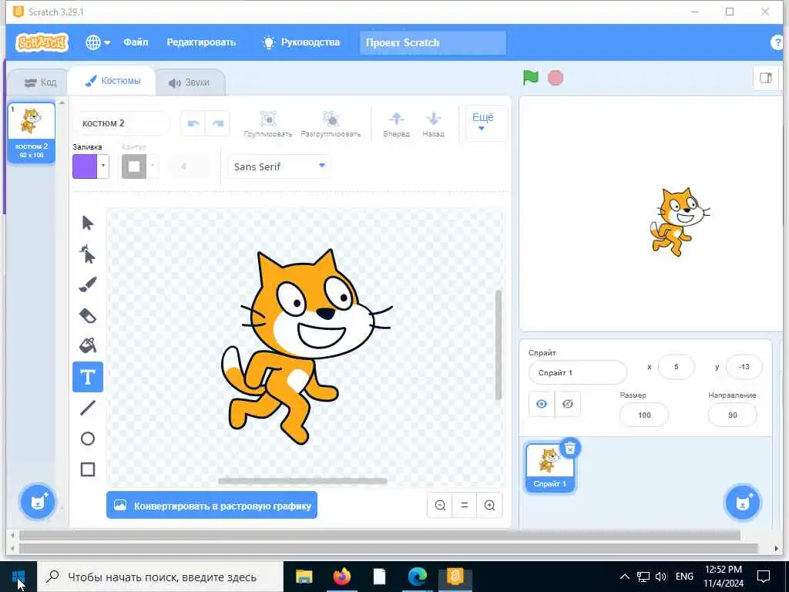Click the green flag to run
789x592 pixels.
point(530,78)
